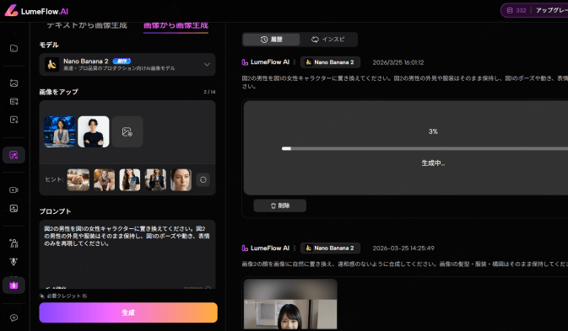Click the LumeFlow.AI logo
Image resolution: width=568 pixels, height=331 pixels.
pyautogui.click(x=36, y=11)
